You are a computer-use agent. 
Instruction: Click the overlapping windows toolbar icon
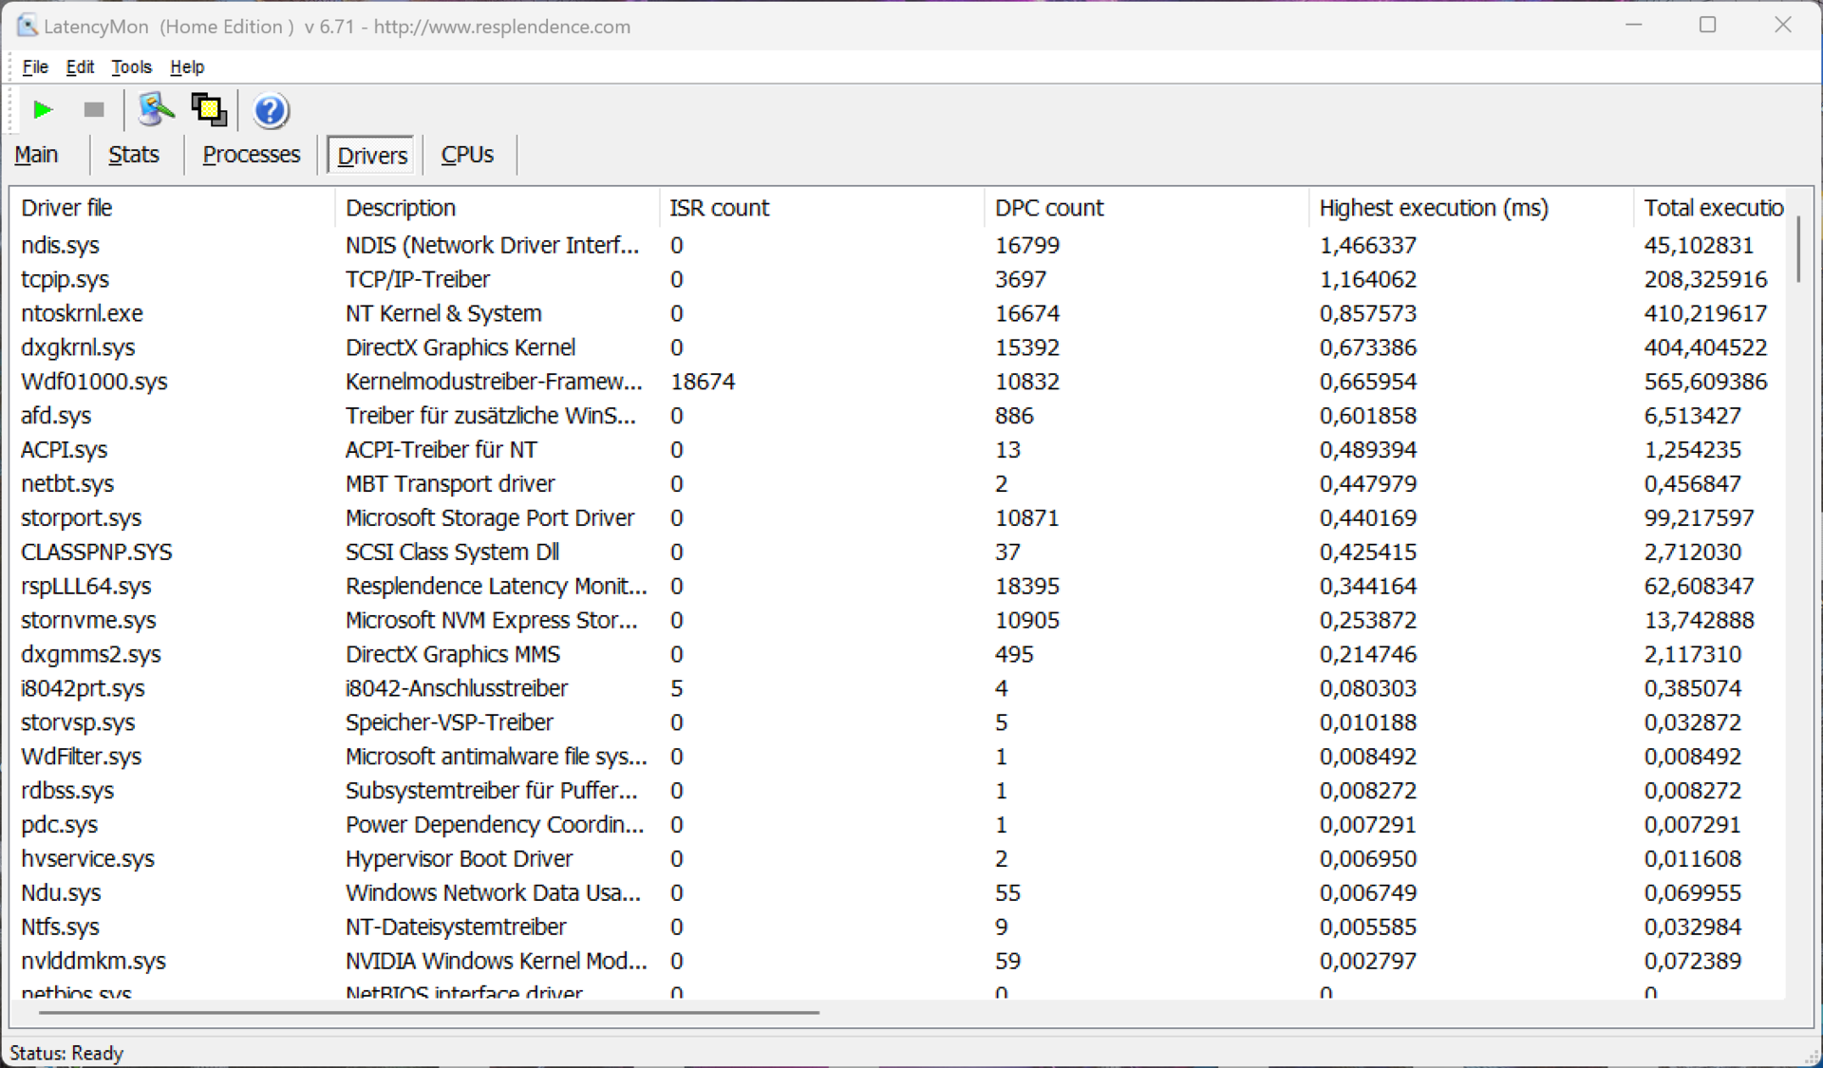(x=209, y=110)
